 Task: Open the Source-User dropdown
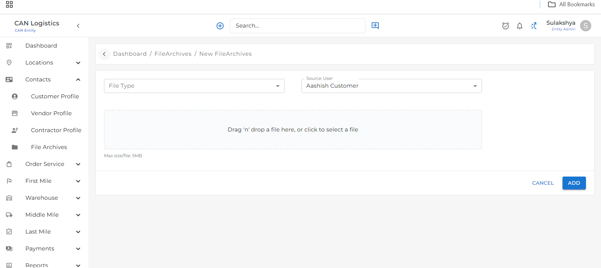(x=392, y=86)
